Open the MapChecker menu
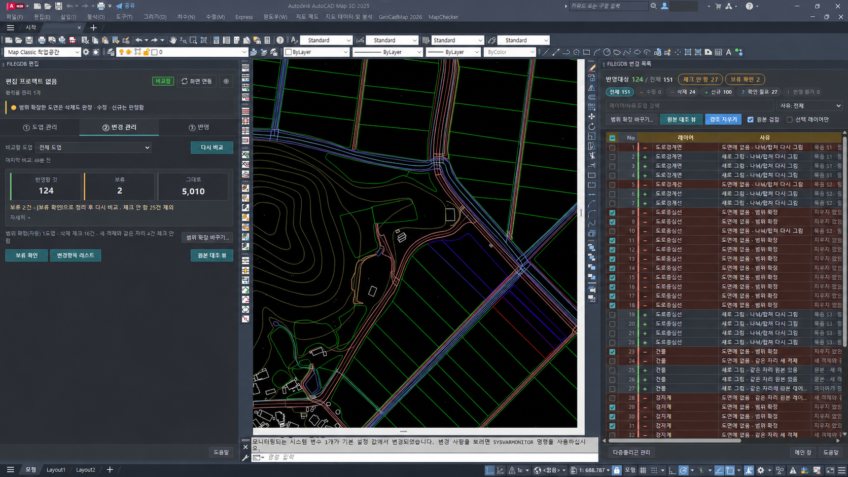The image size is (848, 477). pos(443,17)
